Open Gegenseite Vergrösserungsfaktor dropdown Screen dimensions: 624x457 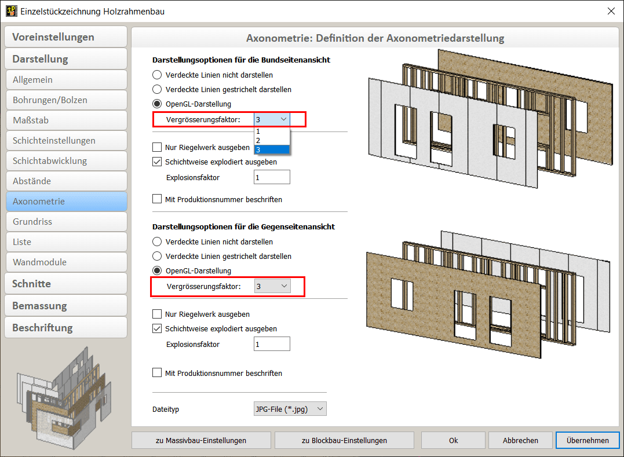[x=272, y=286]
